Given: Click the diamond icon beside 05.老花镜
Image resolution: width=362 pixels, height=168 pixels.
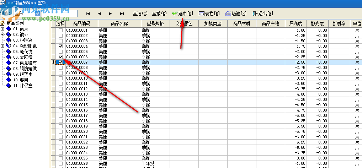Looking at the screenshot, I should pyautogui.click(x=9, y=52).
